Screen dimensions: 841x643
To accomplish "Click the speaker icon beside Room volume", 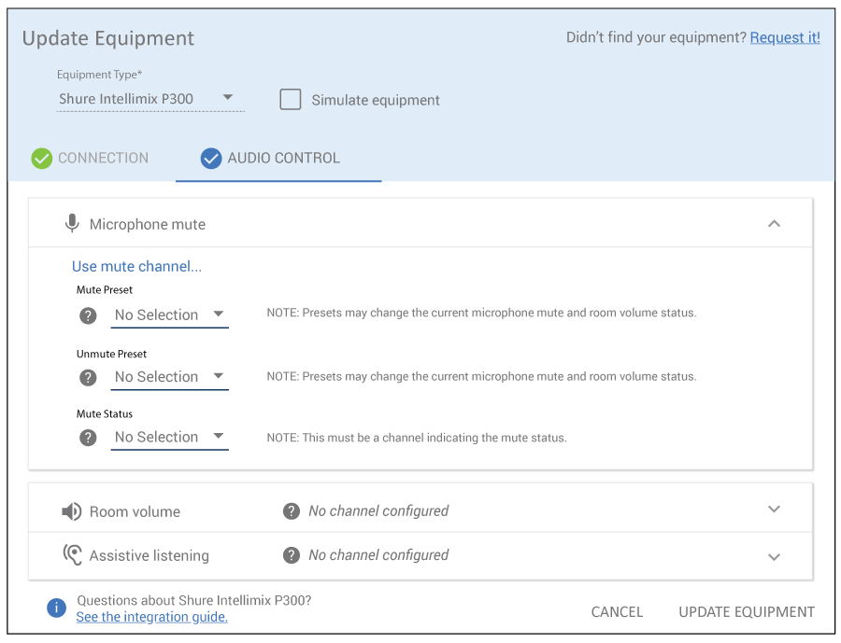I will coord(71,511).
